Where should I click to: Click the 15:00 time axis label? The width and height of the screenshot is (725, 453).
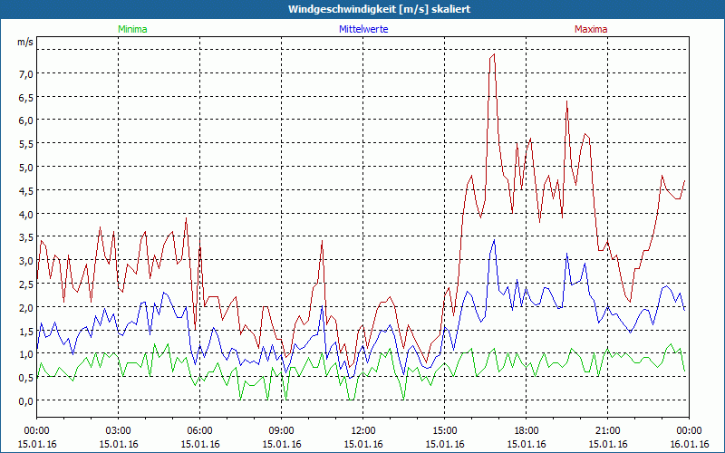[444, 431]
